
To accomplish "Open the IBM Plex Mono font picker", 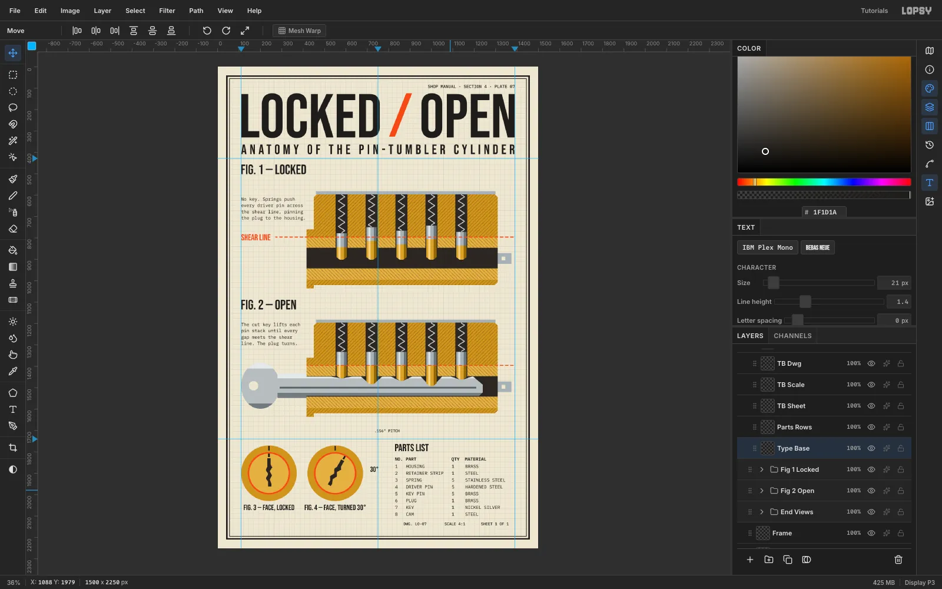I will pos(768,247).
